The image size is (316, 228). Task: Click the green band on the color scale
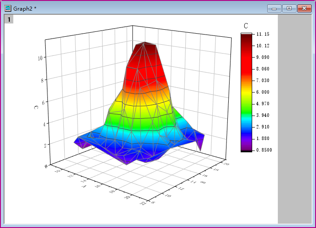click(246, 105)
